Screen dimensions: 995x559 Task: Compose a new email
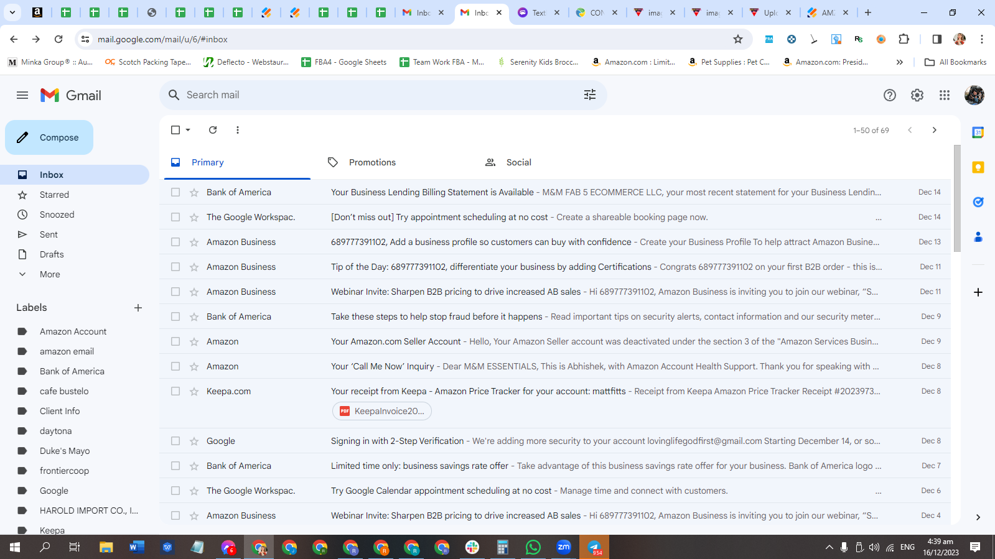click(49, 137)
